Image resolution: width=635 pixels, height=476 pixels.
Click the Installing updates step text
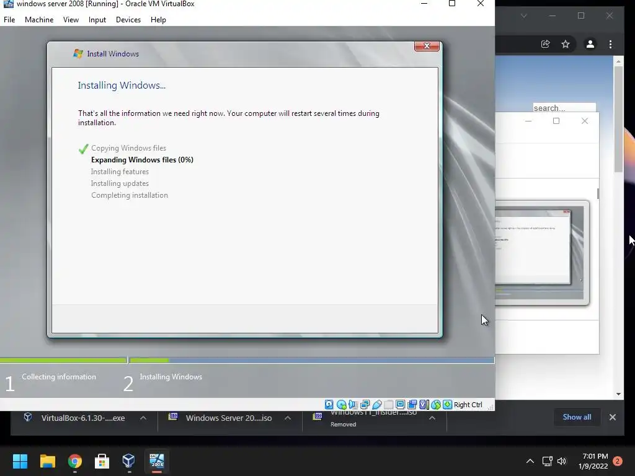pyautogui.click(x=120, y=183)
